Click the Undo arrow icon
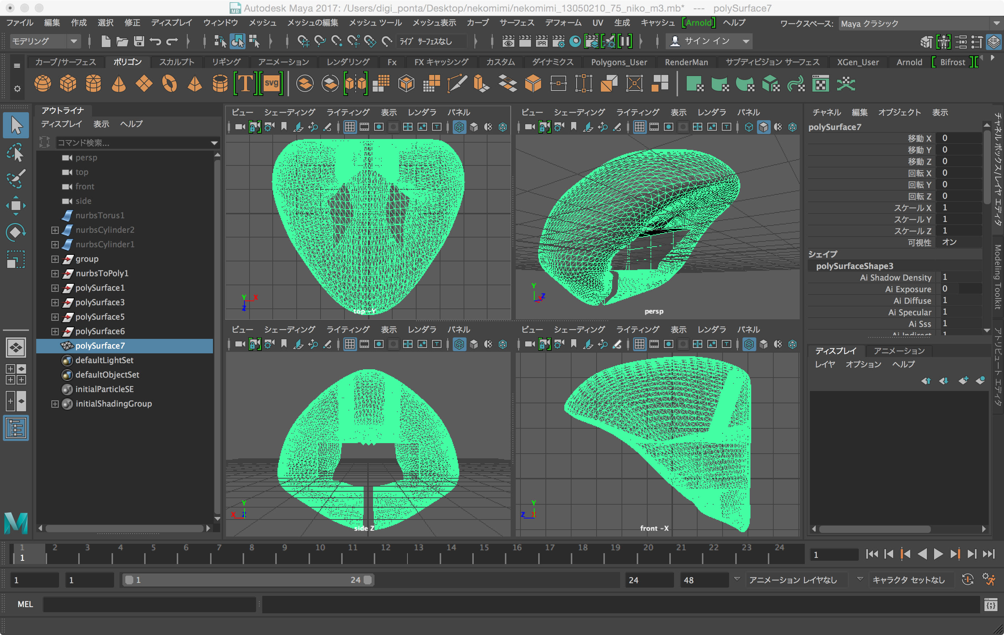Screen dimensions: 1004x635 click(x=155, y=41)
